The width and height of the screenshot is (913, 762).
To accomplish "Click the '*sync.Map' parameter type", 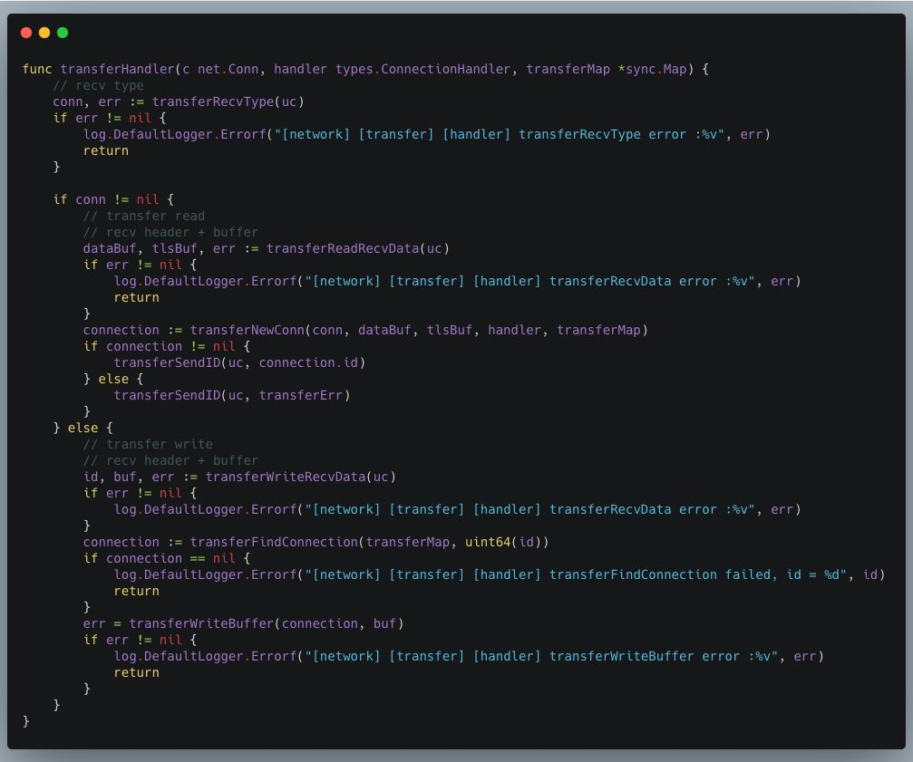I will pyautogui.click(x=652, y=69).
